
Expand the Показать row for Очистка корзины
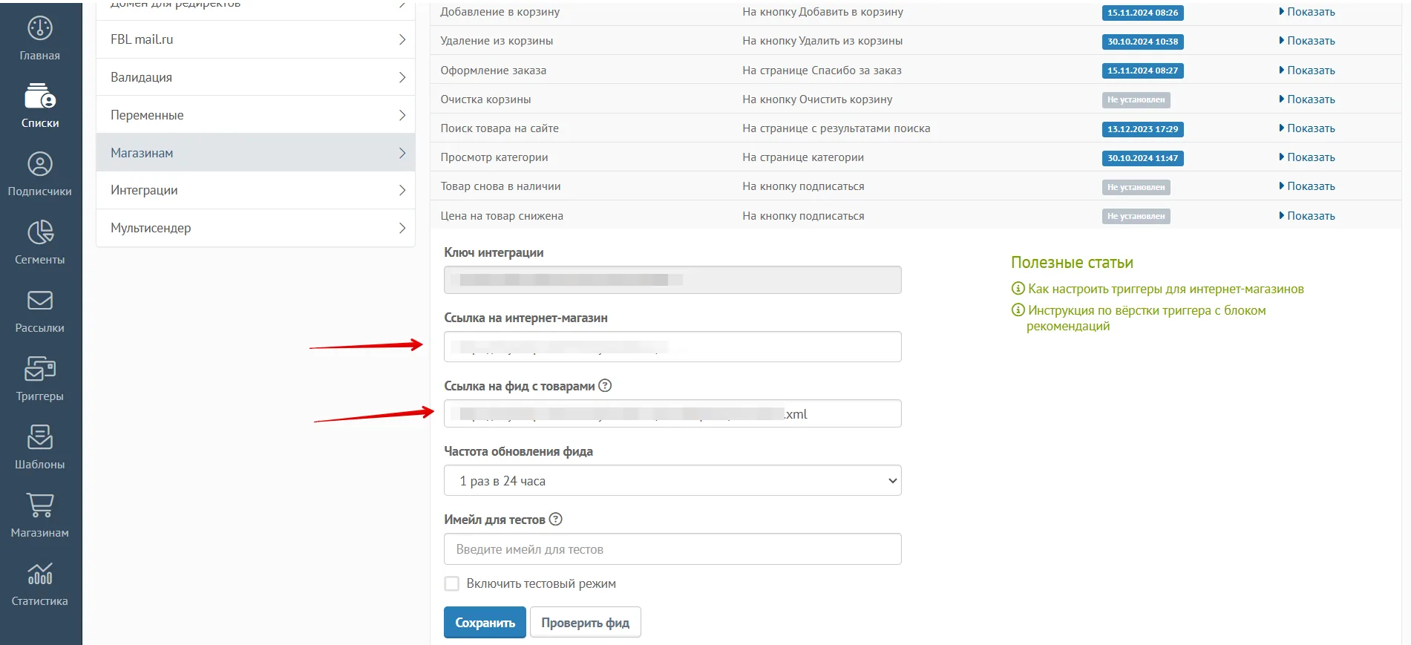tap(1307, 99)
